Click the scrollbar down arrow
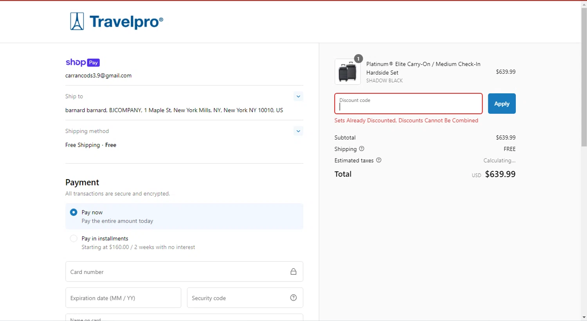 pos(584,317)
